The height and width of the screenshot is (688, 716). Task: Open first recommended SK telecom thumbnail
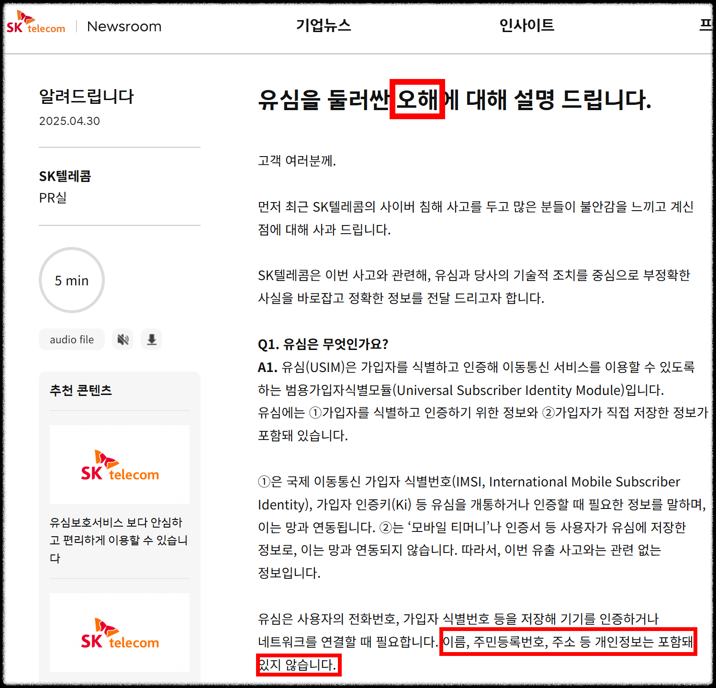coord(120,464)
